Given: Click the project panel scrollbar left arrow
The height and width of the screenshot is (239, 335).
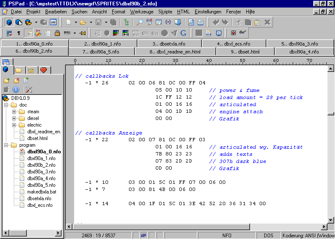Looking at the screenshot, I should coord(6,233).
